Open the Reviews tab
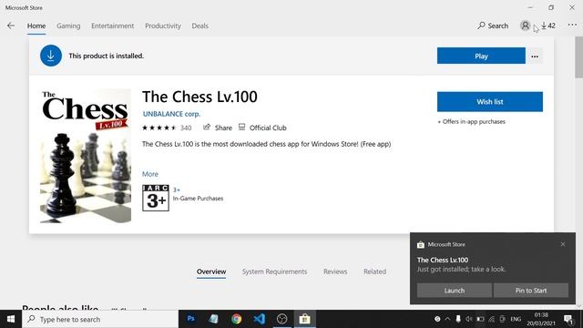 click(335, 272)
